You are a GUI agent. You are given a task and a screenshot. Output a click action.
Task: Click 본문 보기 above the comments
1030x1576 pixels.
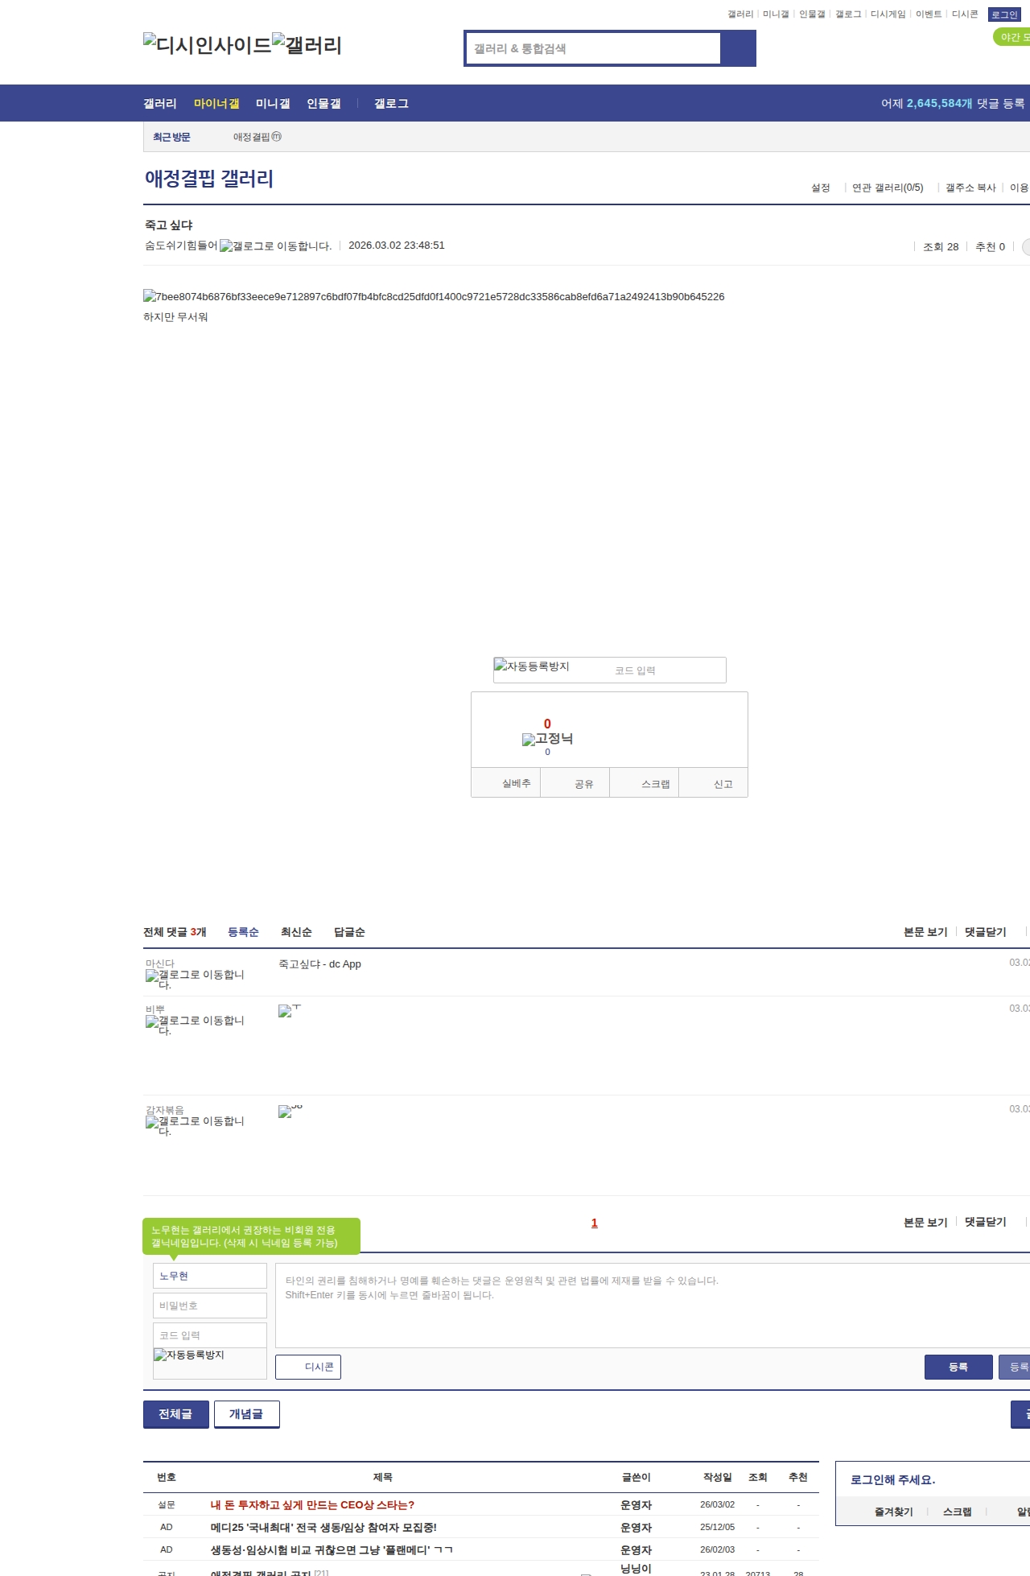pyautogui.click(x=925, y=932)
